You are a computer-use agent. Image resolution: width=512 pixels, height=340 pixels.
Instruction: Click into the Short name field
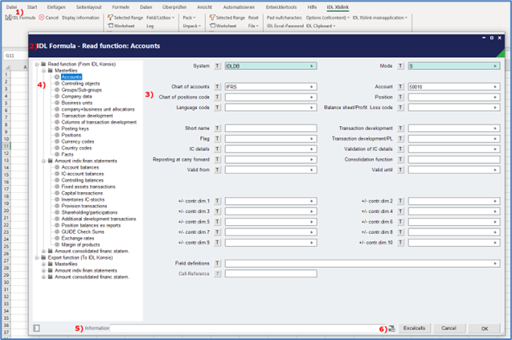coord(271,129)
